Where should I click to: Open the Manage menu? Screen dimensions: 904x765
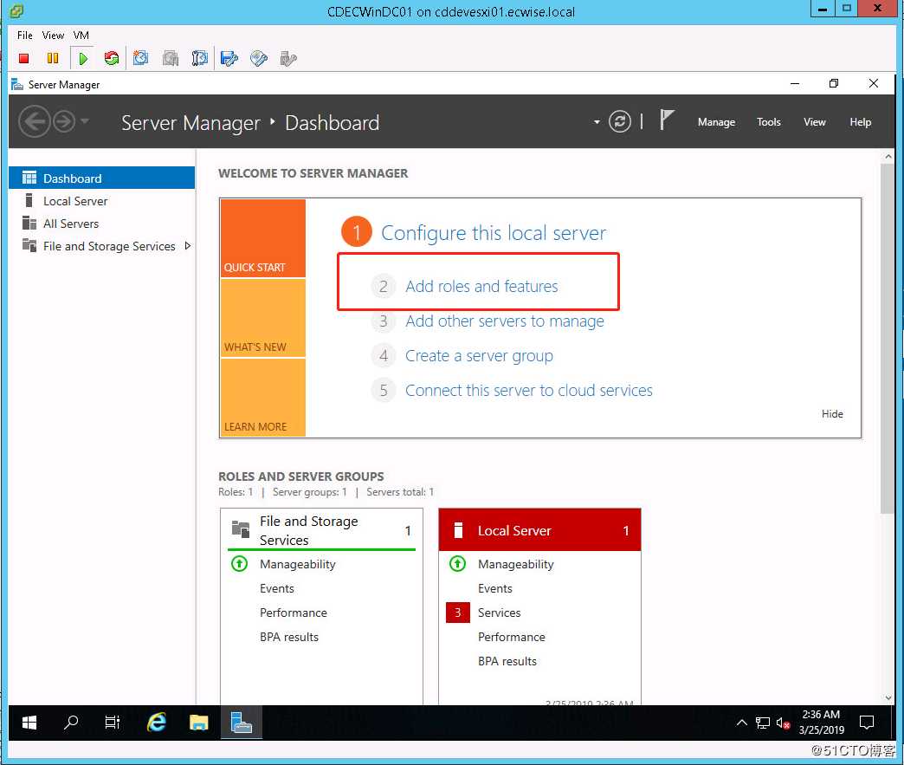point(716,122)
